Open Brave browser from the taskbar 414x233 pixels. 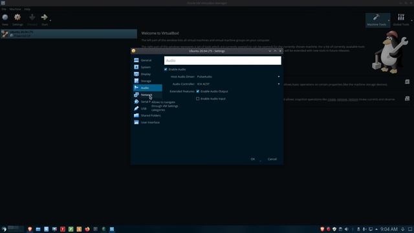pos(30,229)
